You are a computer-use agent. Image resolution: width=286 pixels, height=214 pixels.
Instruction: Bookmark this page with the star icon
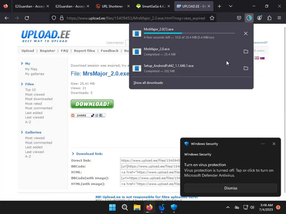(212, 18)
